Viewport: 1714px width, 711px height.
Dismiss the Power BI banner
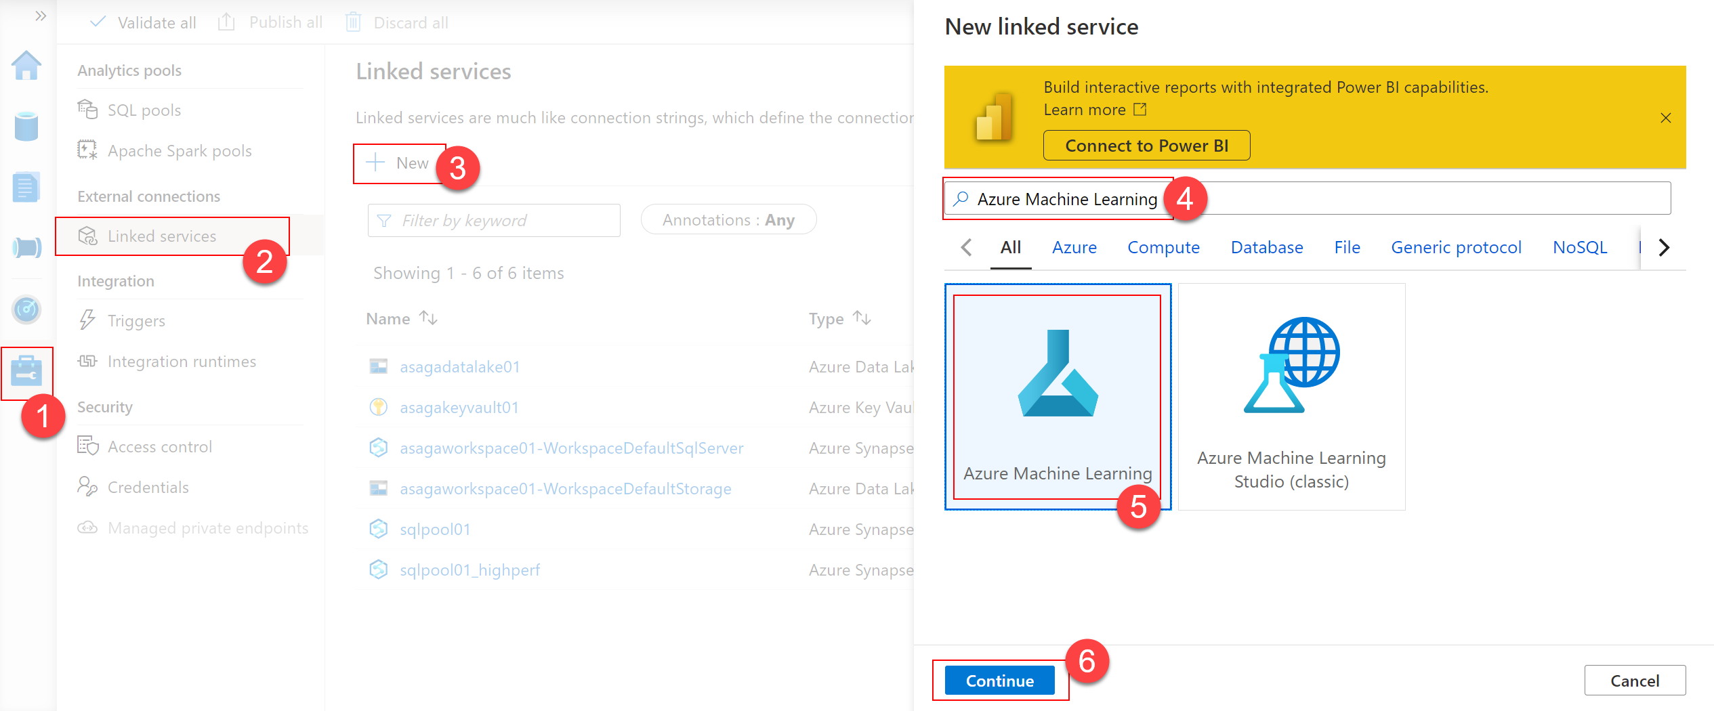tap(1666, 118)
